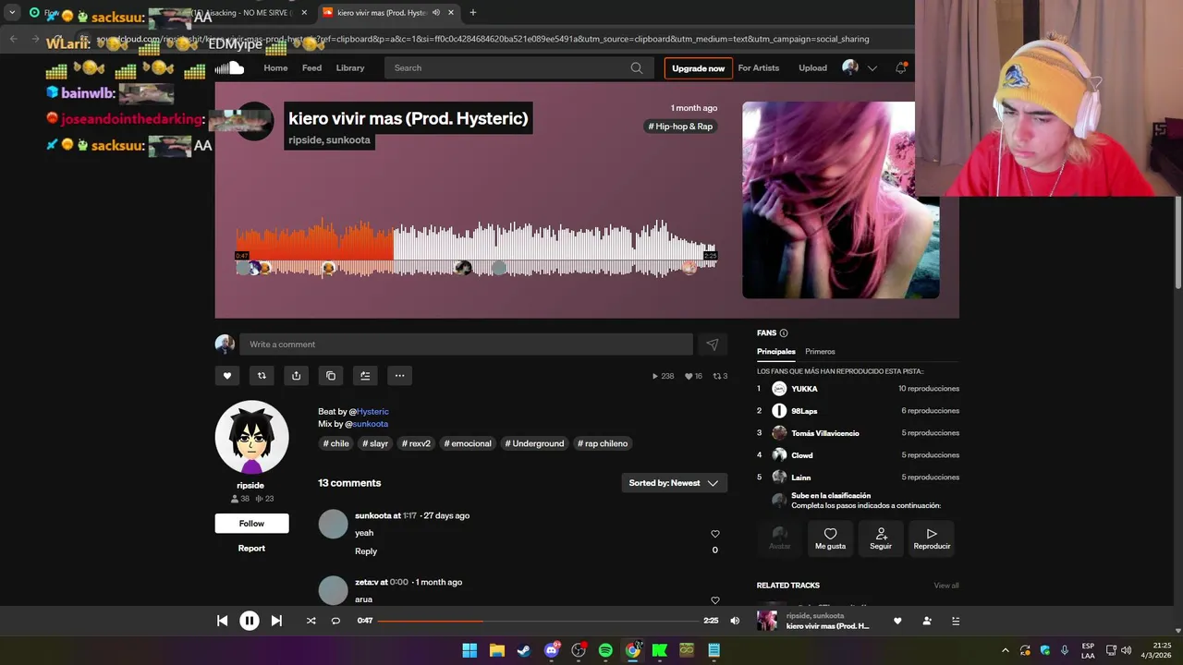Toggle repeat in the player bar
The width and height of the screenshot is (1183, 665).
[335, 621]
